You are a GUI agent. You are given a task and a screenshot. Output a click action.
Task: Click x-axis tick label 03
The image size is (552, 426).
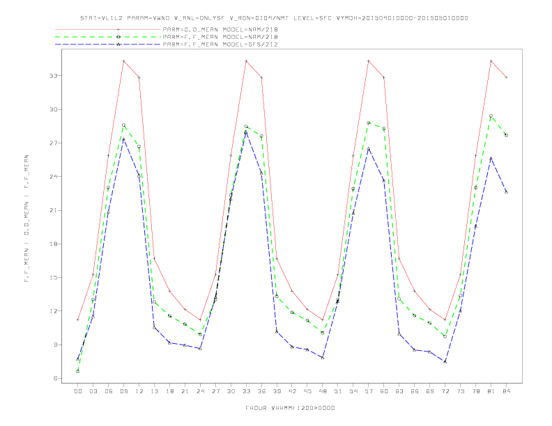(93, 391)
